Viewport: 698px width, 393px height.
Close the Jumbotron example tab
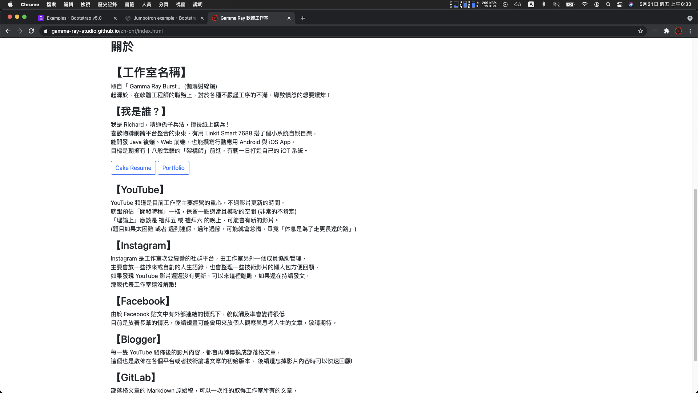tap(202, 18)
